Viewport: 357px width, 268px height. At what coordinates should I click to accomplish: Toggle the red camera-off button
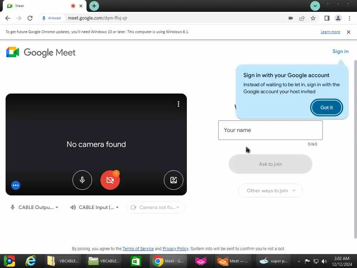pyautogui.click(x=110, y=180)
